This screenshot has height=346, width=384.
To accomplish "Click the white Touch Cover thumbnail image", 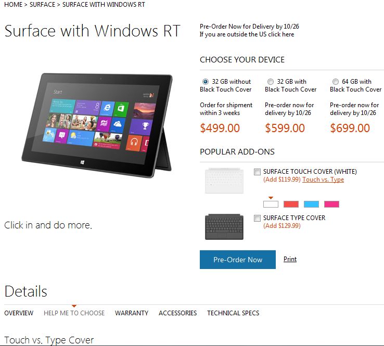I will 224,181.
